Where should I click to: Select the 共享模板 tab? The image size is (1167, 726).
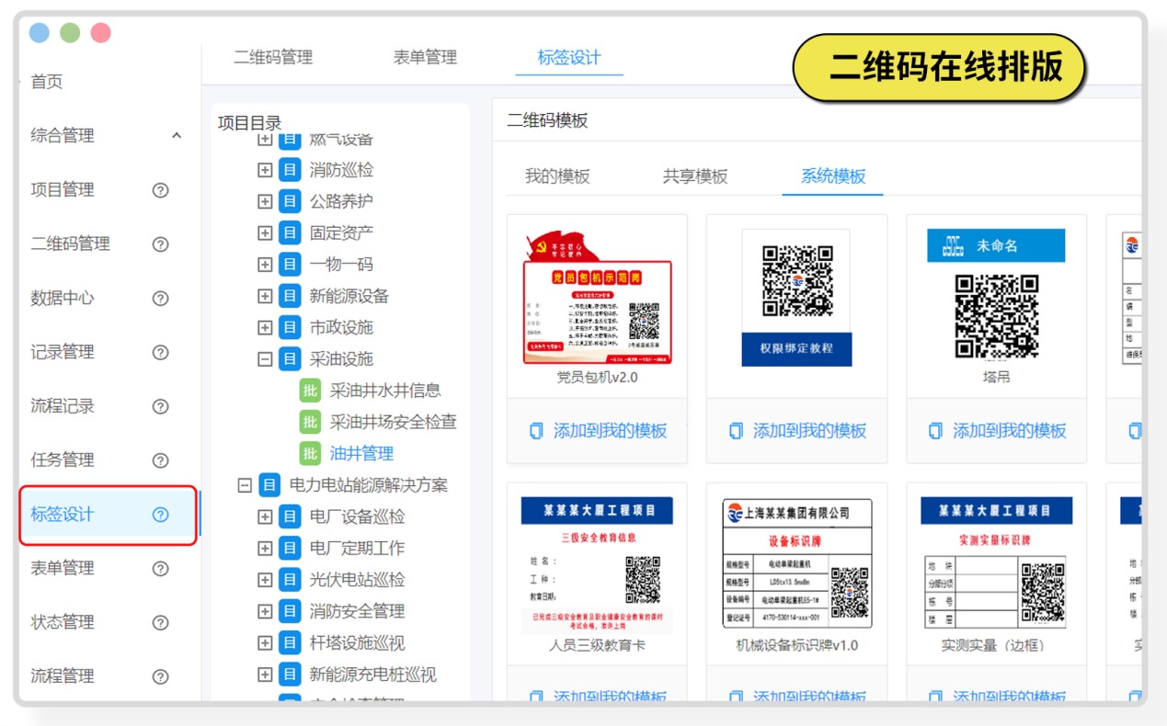click(x=695, y=176)
